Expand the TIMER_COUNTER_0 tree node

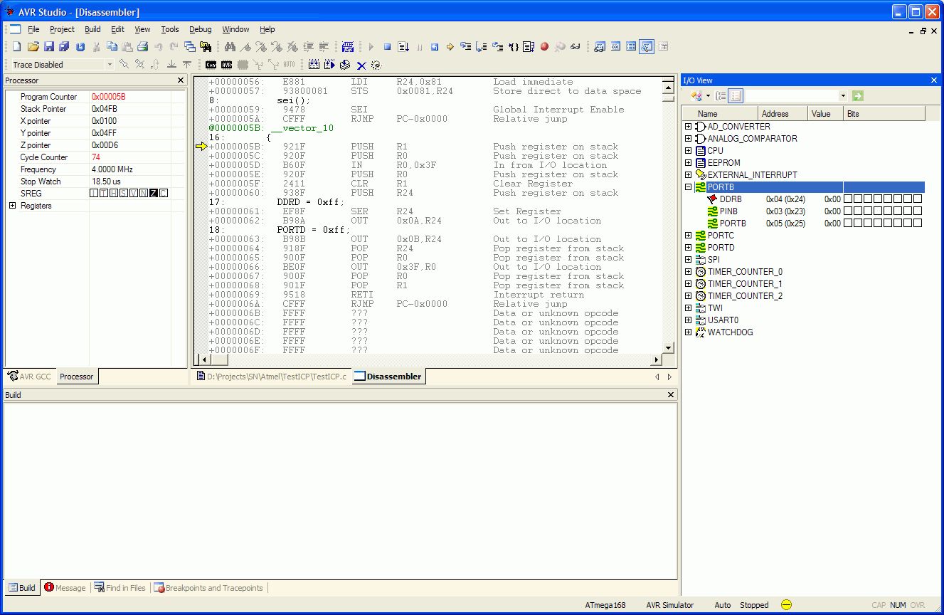[688, 272]
